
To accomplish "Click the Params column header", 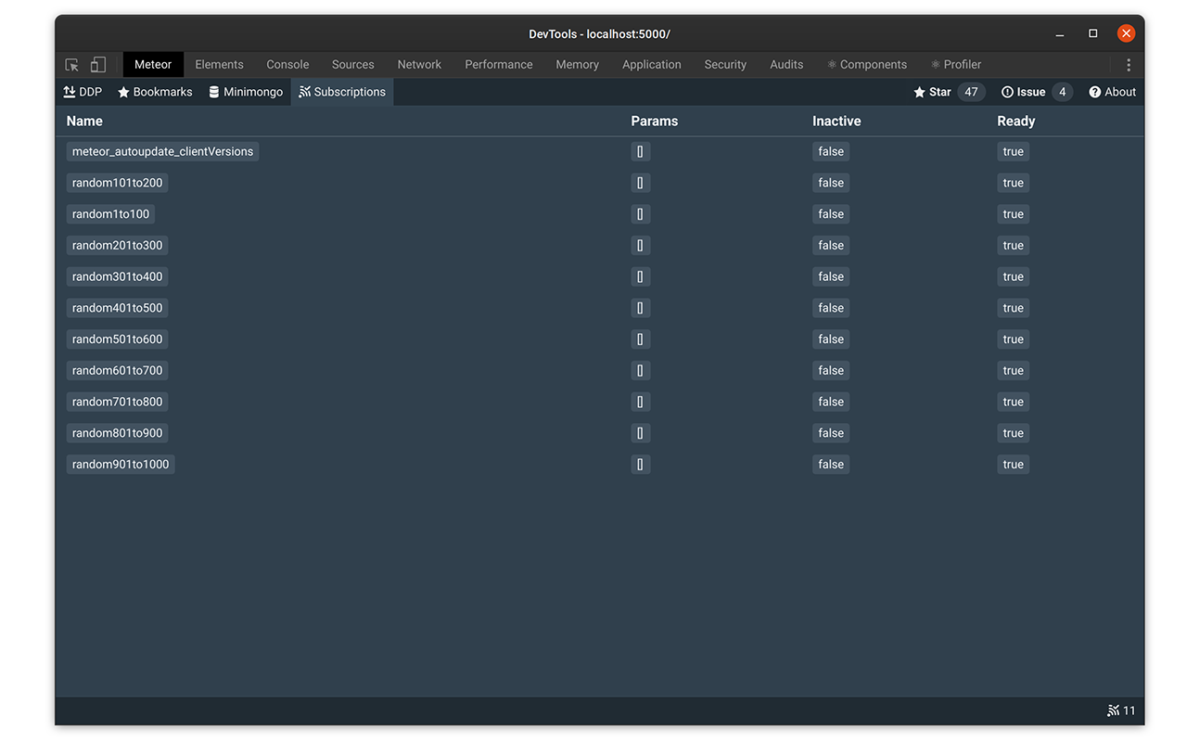I will [x=655, y=122].
